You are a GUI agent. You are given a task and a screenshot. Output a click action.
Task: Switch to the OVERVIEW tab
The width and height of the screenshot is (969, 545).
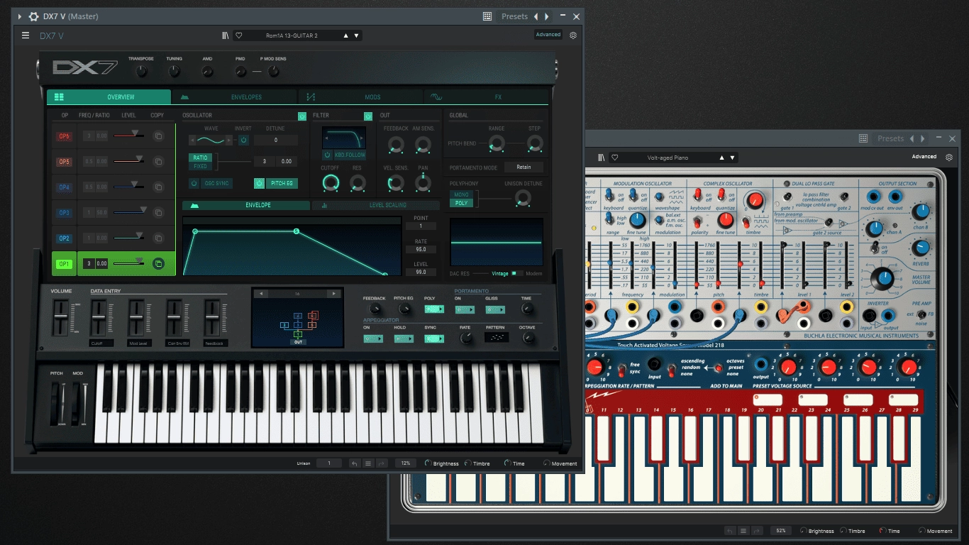coord(109,97)
